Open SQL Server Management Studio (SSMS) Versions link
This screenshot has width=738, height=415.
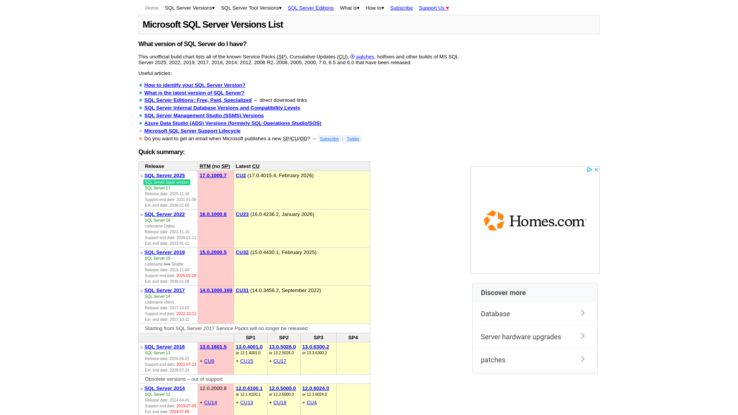(204, 116)
